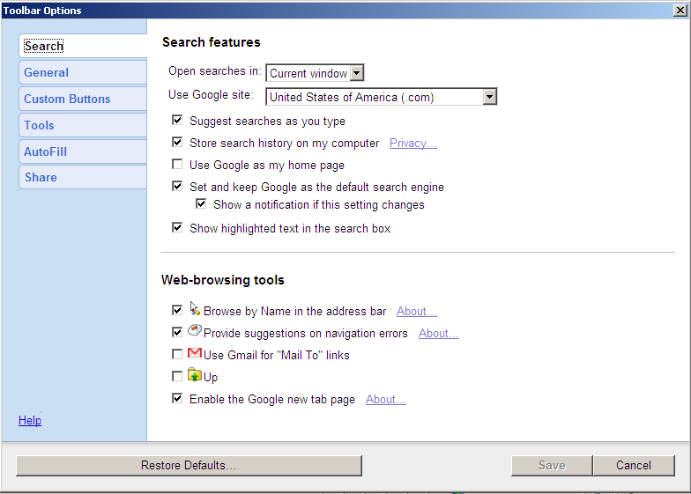Uncheck Browse by Name in address bar

[177, 310]
